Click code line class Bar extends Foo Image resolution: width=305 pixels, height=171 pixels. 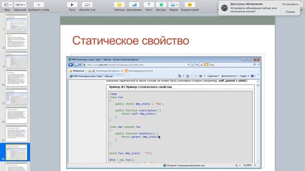coord(125,127)
